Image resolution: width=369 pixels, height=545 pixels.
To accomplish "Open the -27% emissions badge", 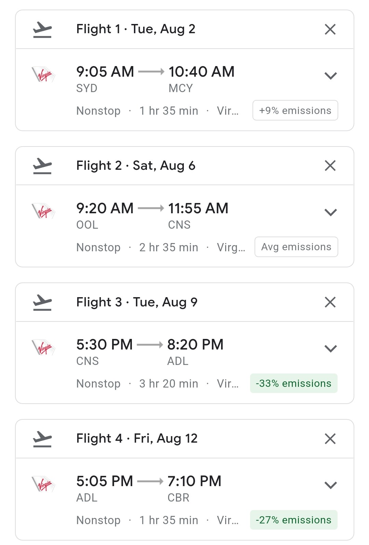I will 294,520.
